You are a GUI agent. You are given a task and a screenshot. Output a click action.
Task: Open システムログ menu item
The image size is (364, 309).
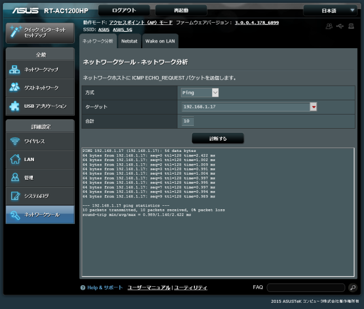click(x=40, y=196)
